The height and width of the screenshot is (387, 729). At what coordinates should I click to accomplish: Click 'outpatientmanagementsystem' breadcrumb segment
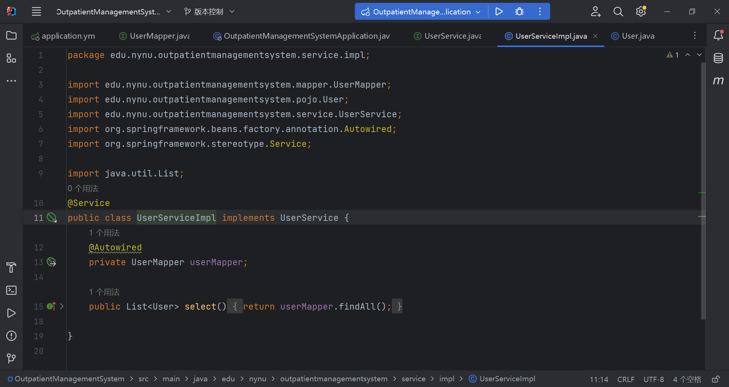[334, 379]
